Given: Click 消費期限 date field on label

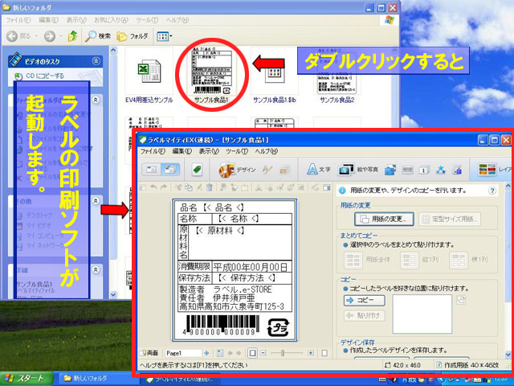Looking at the screenshot, I should 235,266.
